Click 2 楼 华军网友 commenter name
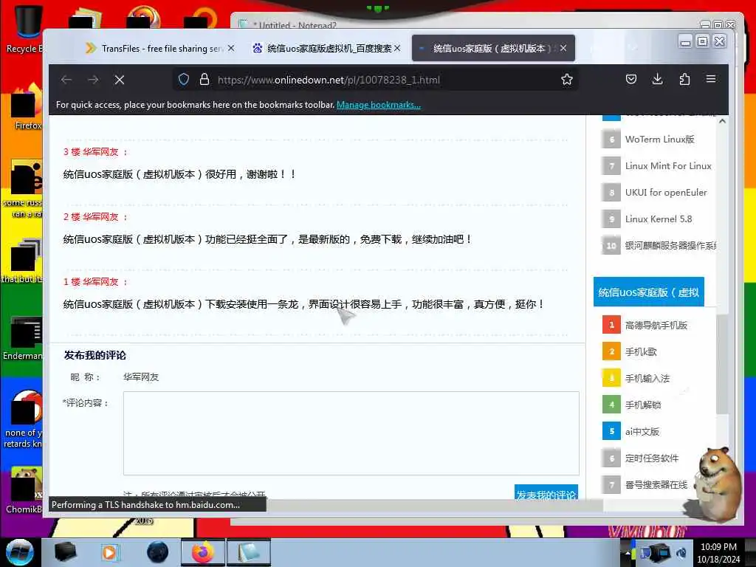Image resolution: width=756 pixels, height=567 pixels. coord(100,217)
